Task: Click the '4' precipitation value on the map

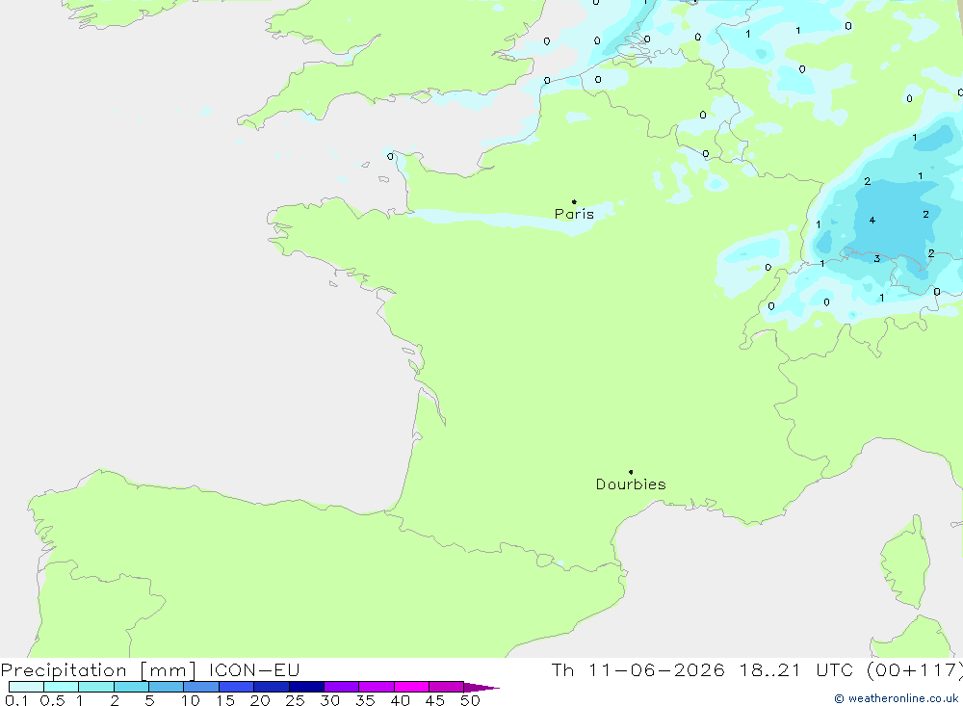Action: pos(872,220)
